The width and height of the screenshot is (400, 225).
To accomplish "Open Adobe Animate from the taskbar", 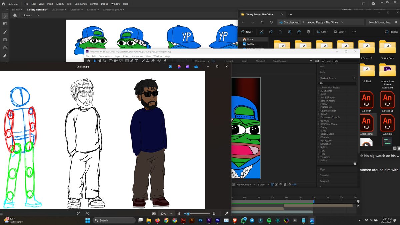I will point(183,220).
